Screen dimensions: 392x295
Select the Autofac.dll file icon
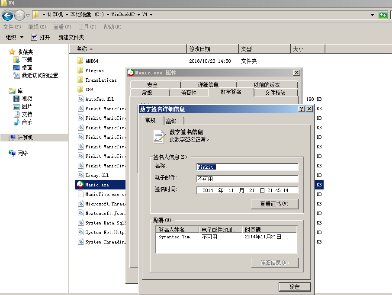(80, 99)
